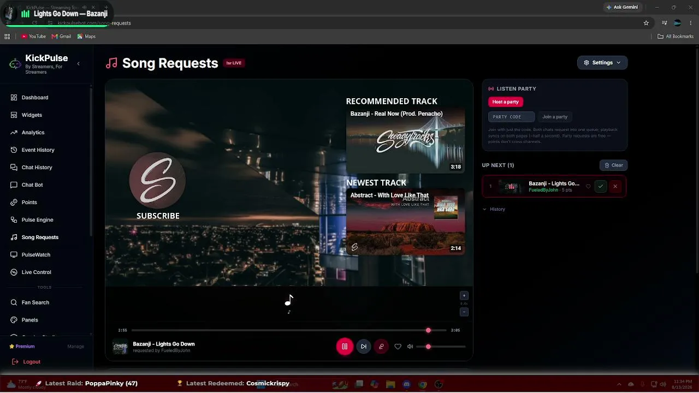Increase the offset with plus button
Image resolution: width=699 pixels, height=393 pixels.
(464, 296)
